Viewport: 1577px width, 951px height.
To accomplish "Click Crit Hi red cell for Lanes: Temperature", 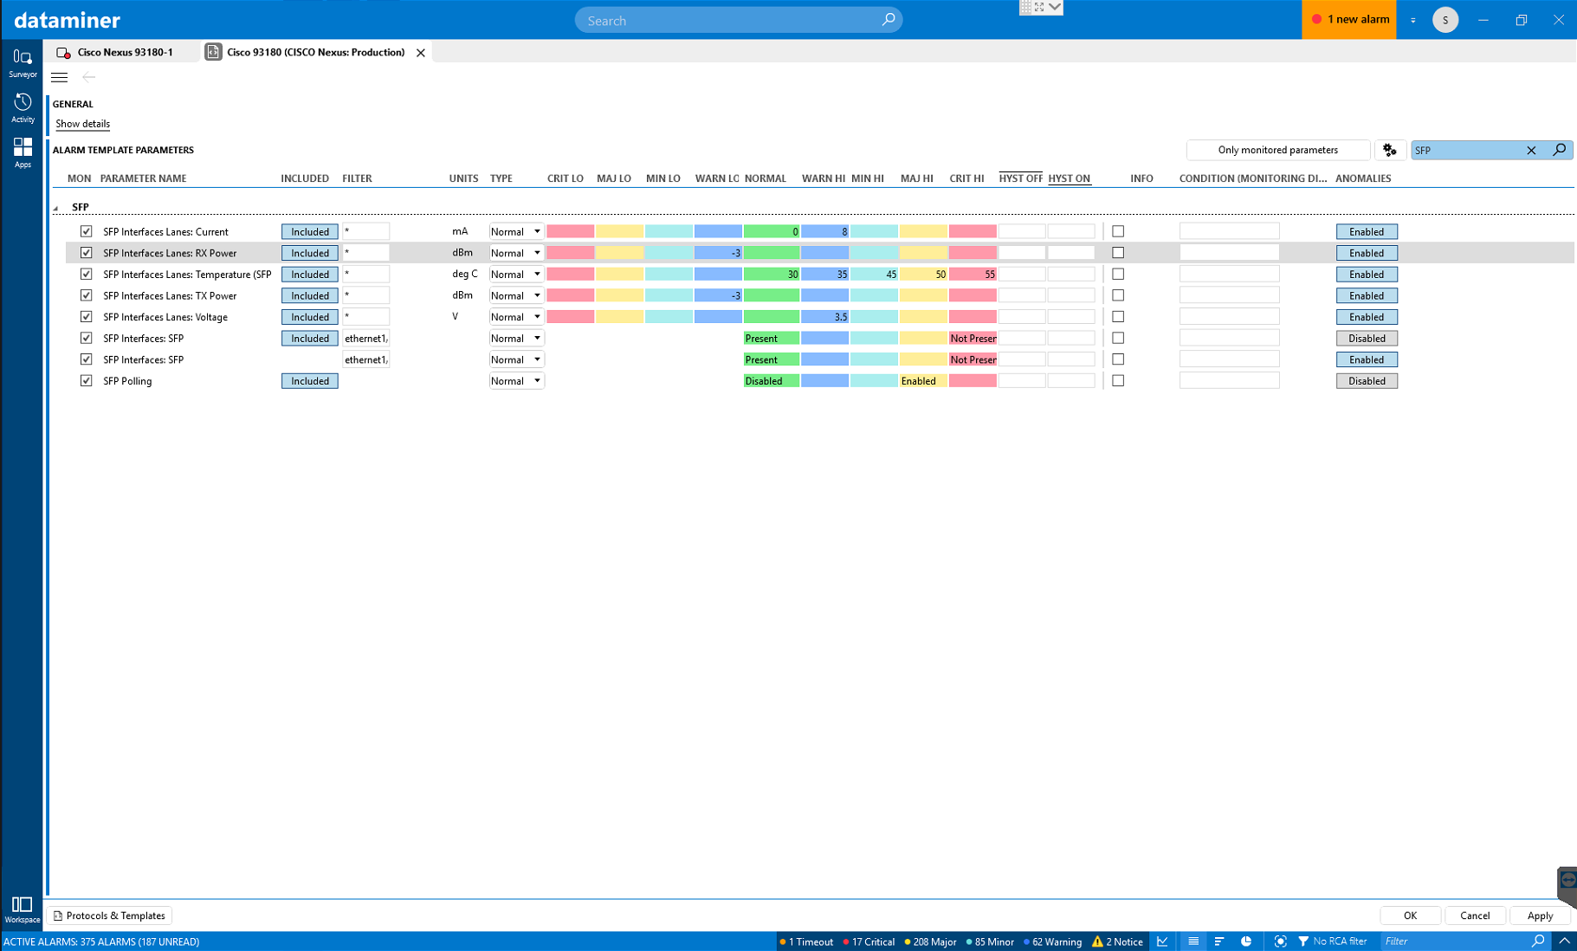I will click(973, 274).
